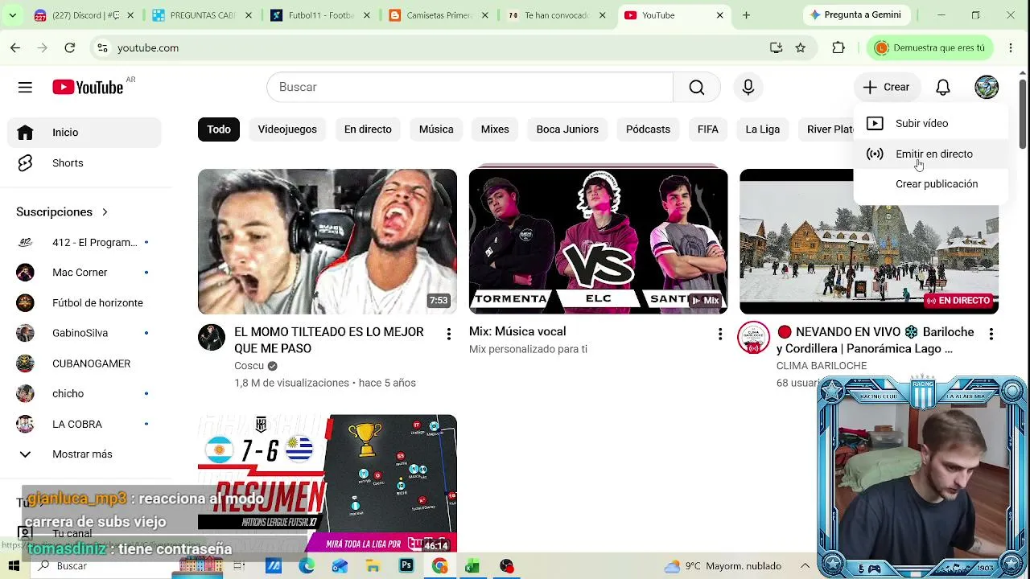Open the account avatar menu
This screenshot has height=579, width=1030.
987,87
